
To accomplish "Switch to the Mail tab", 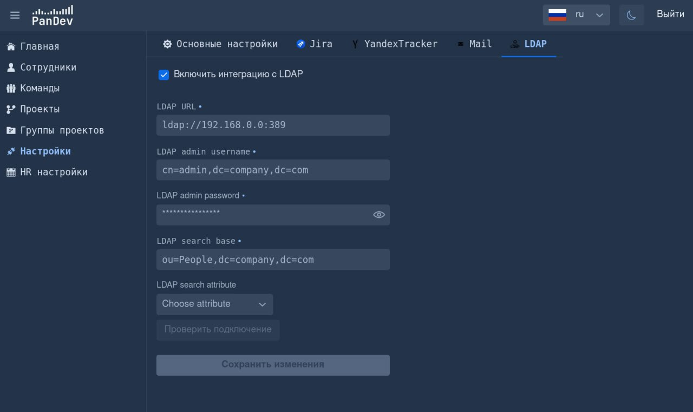I will [x=474, y=44].
